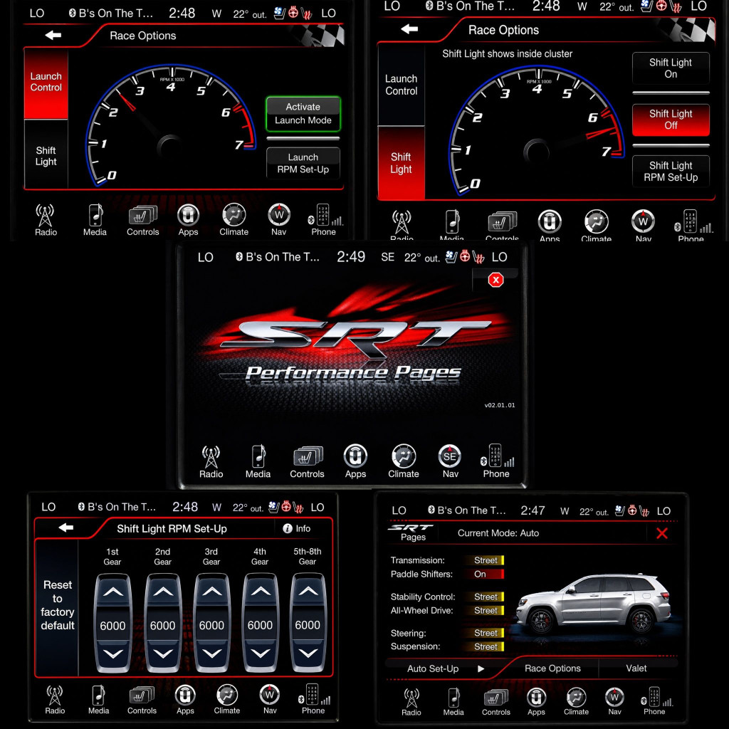729x729 pixels.
Task: Select Stability Control Street setting
Action: coord(484,597)
